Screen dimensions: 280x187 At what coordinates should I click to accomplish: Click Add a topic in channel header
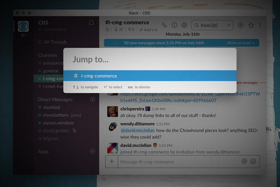click(149, 30)
